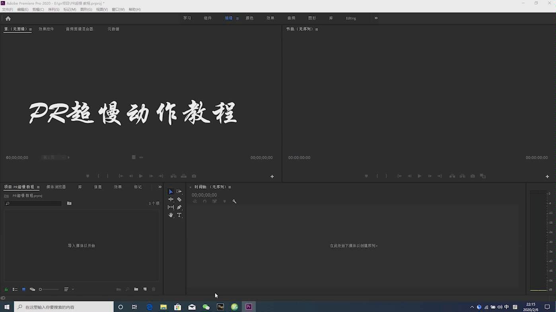Select the Selection tool
Screen dimensions: 556x312
point(171,191)
